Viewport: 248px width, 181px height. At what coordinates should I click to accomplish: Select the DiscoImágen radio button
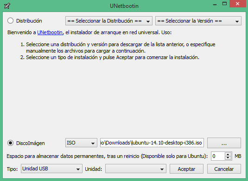(11, 143)
